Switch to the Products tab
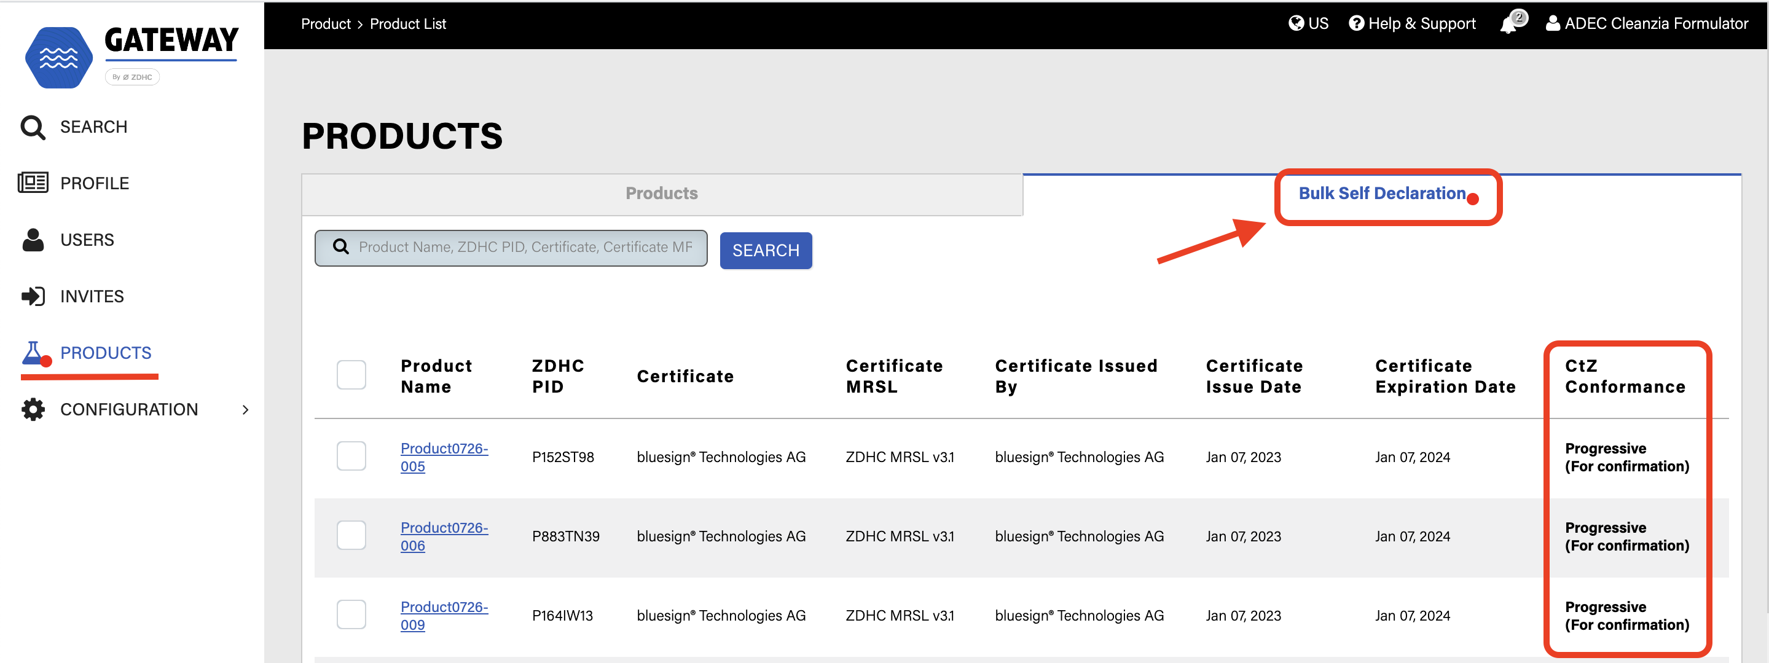 pyautogui.click(x=662, y=194)
